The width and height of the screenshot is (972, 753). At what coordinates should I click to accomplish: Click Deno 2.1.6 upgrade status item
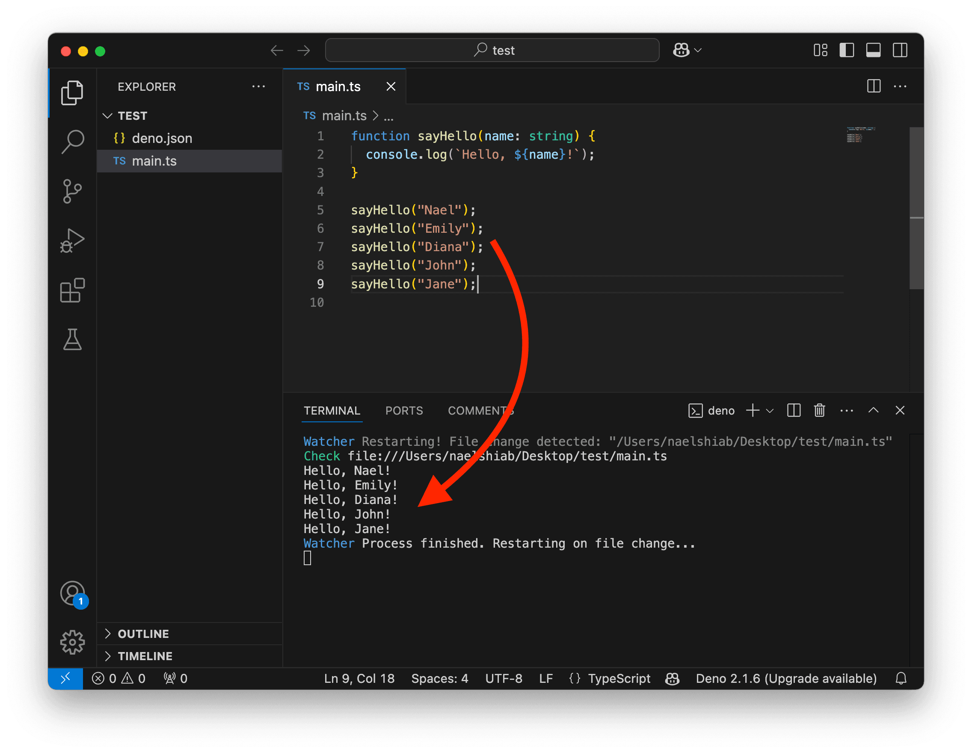click(x=786, y=678)
